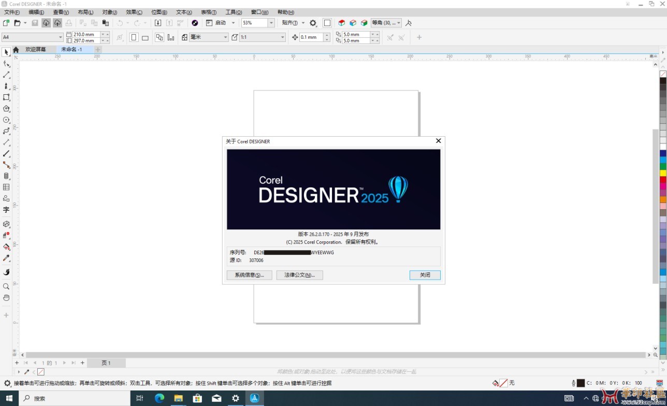Click the 系统信息(S)... button
Viewport: 667px width, 406px height.
pos(250,275)
